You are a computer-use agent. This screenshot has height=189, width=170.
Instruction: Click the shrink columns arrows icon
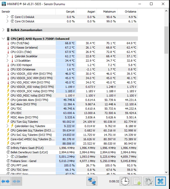pyautogui.click(x=17, y=181)
